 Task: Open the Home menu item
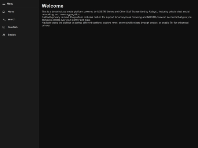[x=19, y=12]
